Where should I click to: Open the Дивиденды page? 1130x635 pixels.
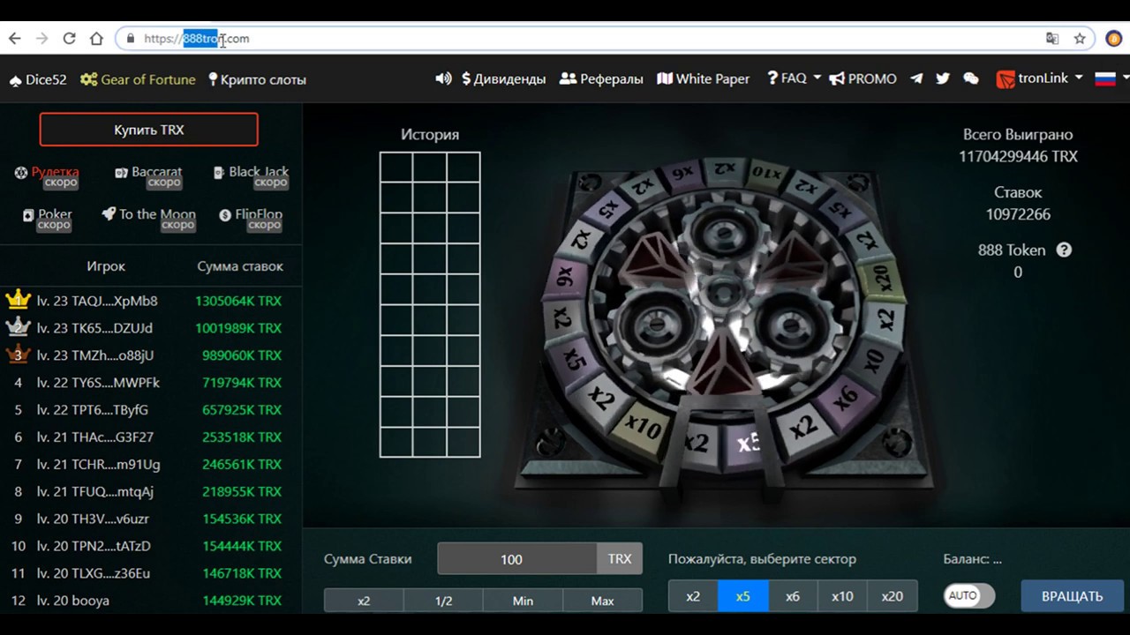(503, 78)
